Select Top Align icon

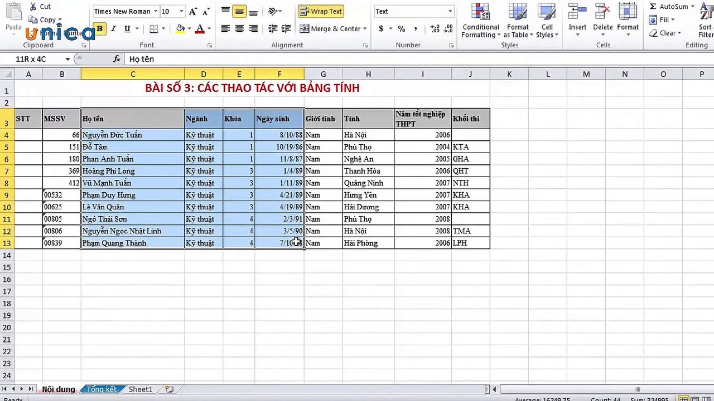click(225, 11)
